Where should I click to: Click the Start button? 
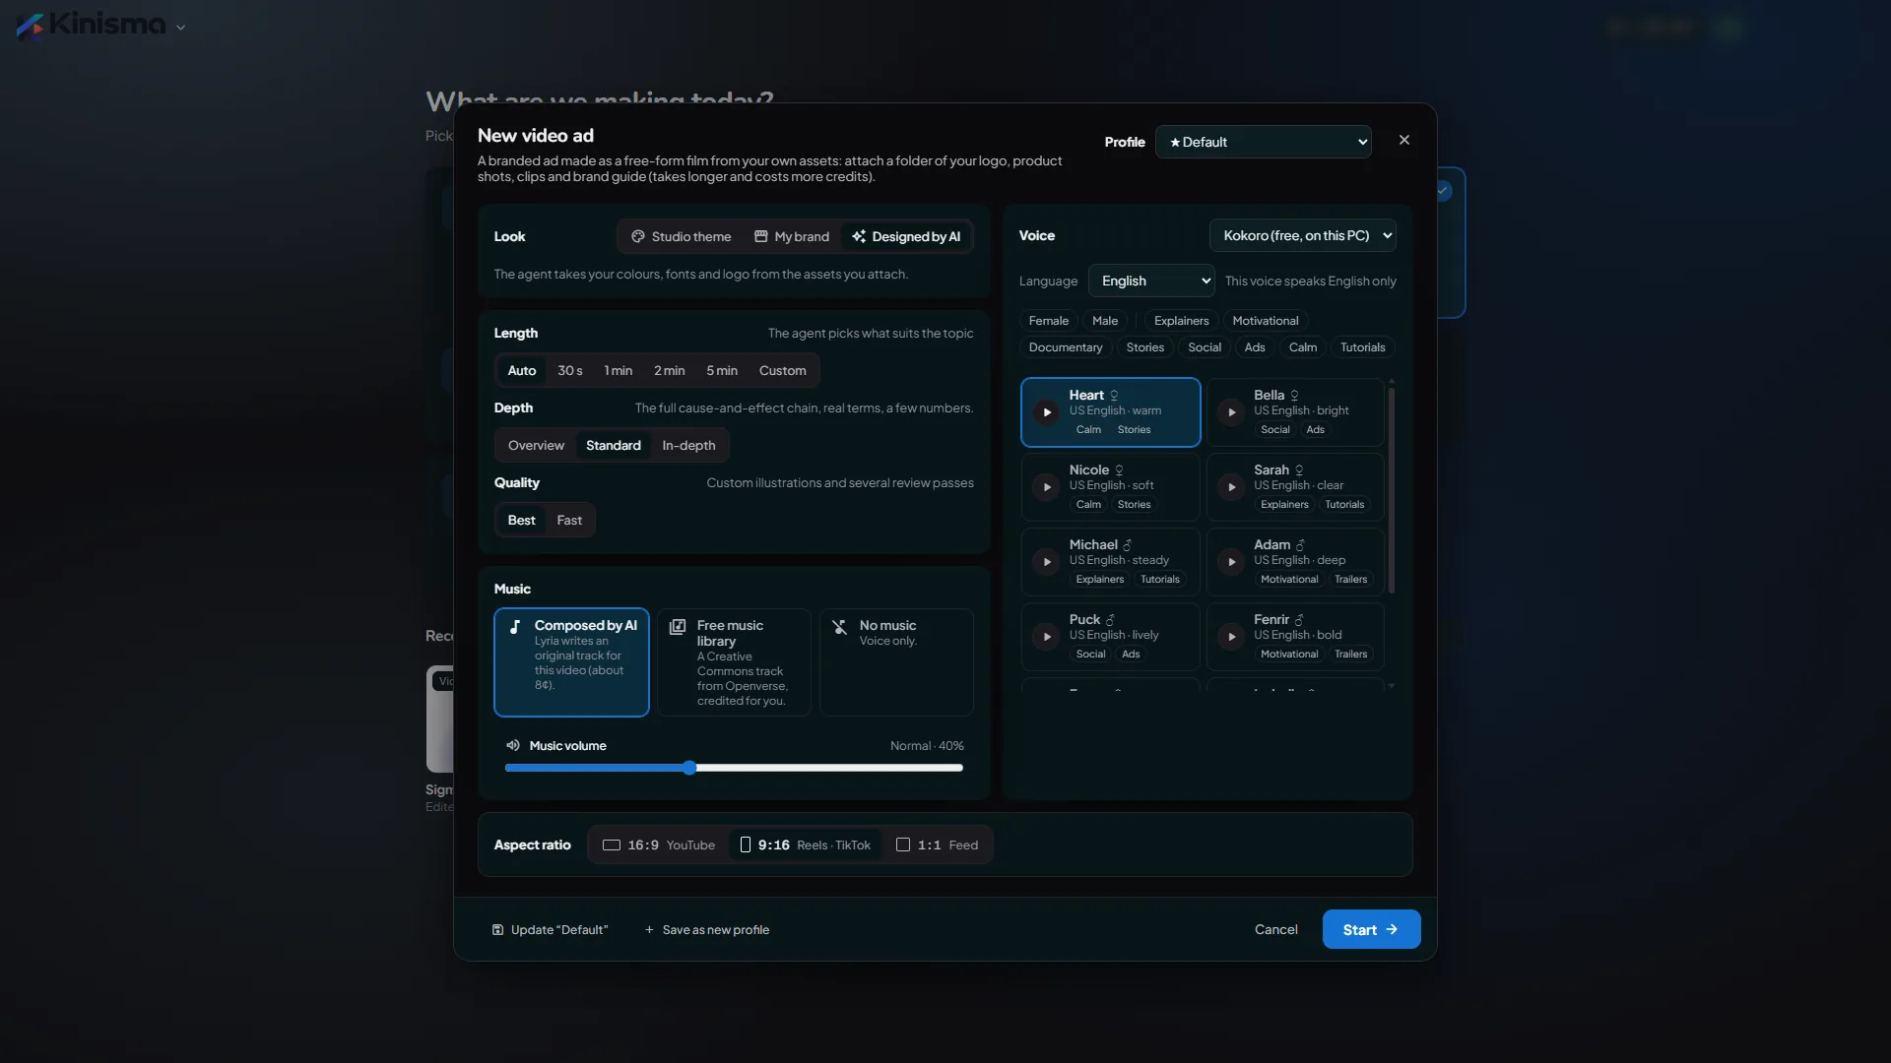1371,929
